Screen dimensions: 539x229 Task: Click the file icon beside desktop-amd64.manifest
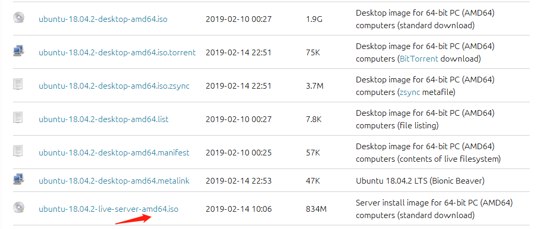(x=18, y=151)
